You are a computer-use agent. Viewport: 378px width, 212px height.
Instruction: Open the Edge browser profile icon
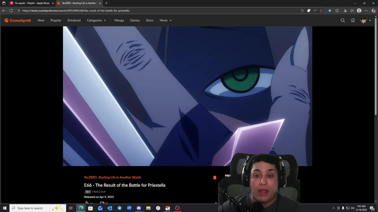tap(359, 11)
